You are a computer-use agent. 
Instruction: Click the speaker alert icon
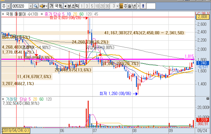42,6
